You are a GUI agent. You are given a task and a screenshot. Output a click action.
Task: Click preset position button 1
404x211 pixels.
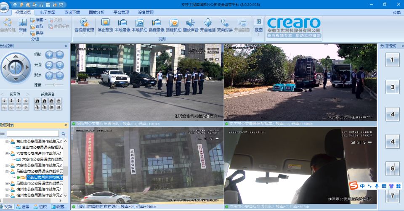pyautogui.click(x=4, y=101)
